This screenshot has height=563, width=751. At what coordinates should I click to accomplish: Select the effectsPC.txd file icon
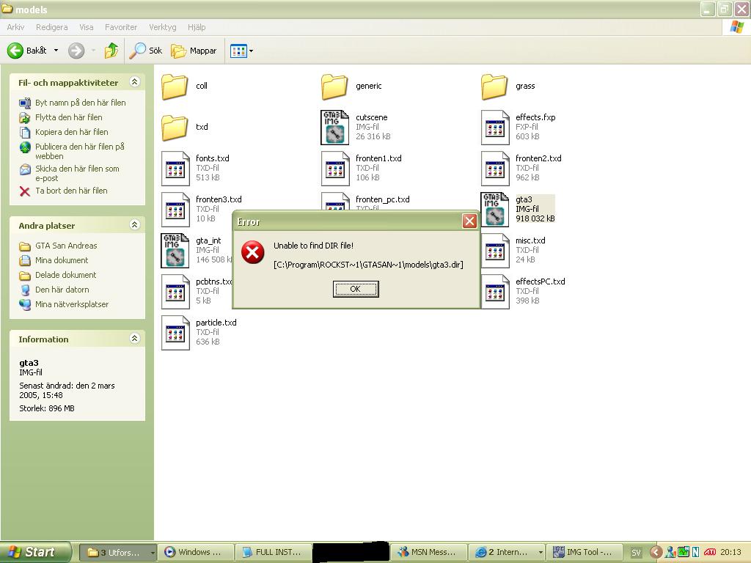(495, 292)
